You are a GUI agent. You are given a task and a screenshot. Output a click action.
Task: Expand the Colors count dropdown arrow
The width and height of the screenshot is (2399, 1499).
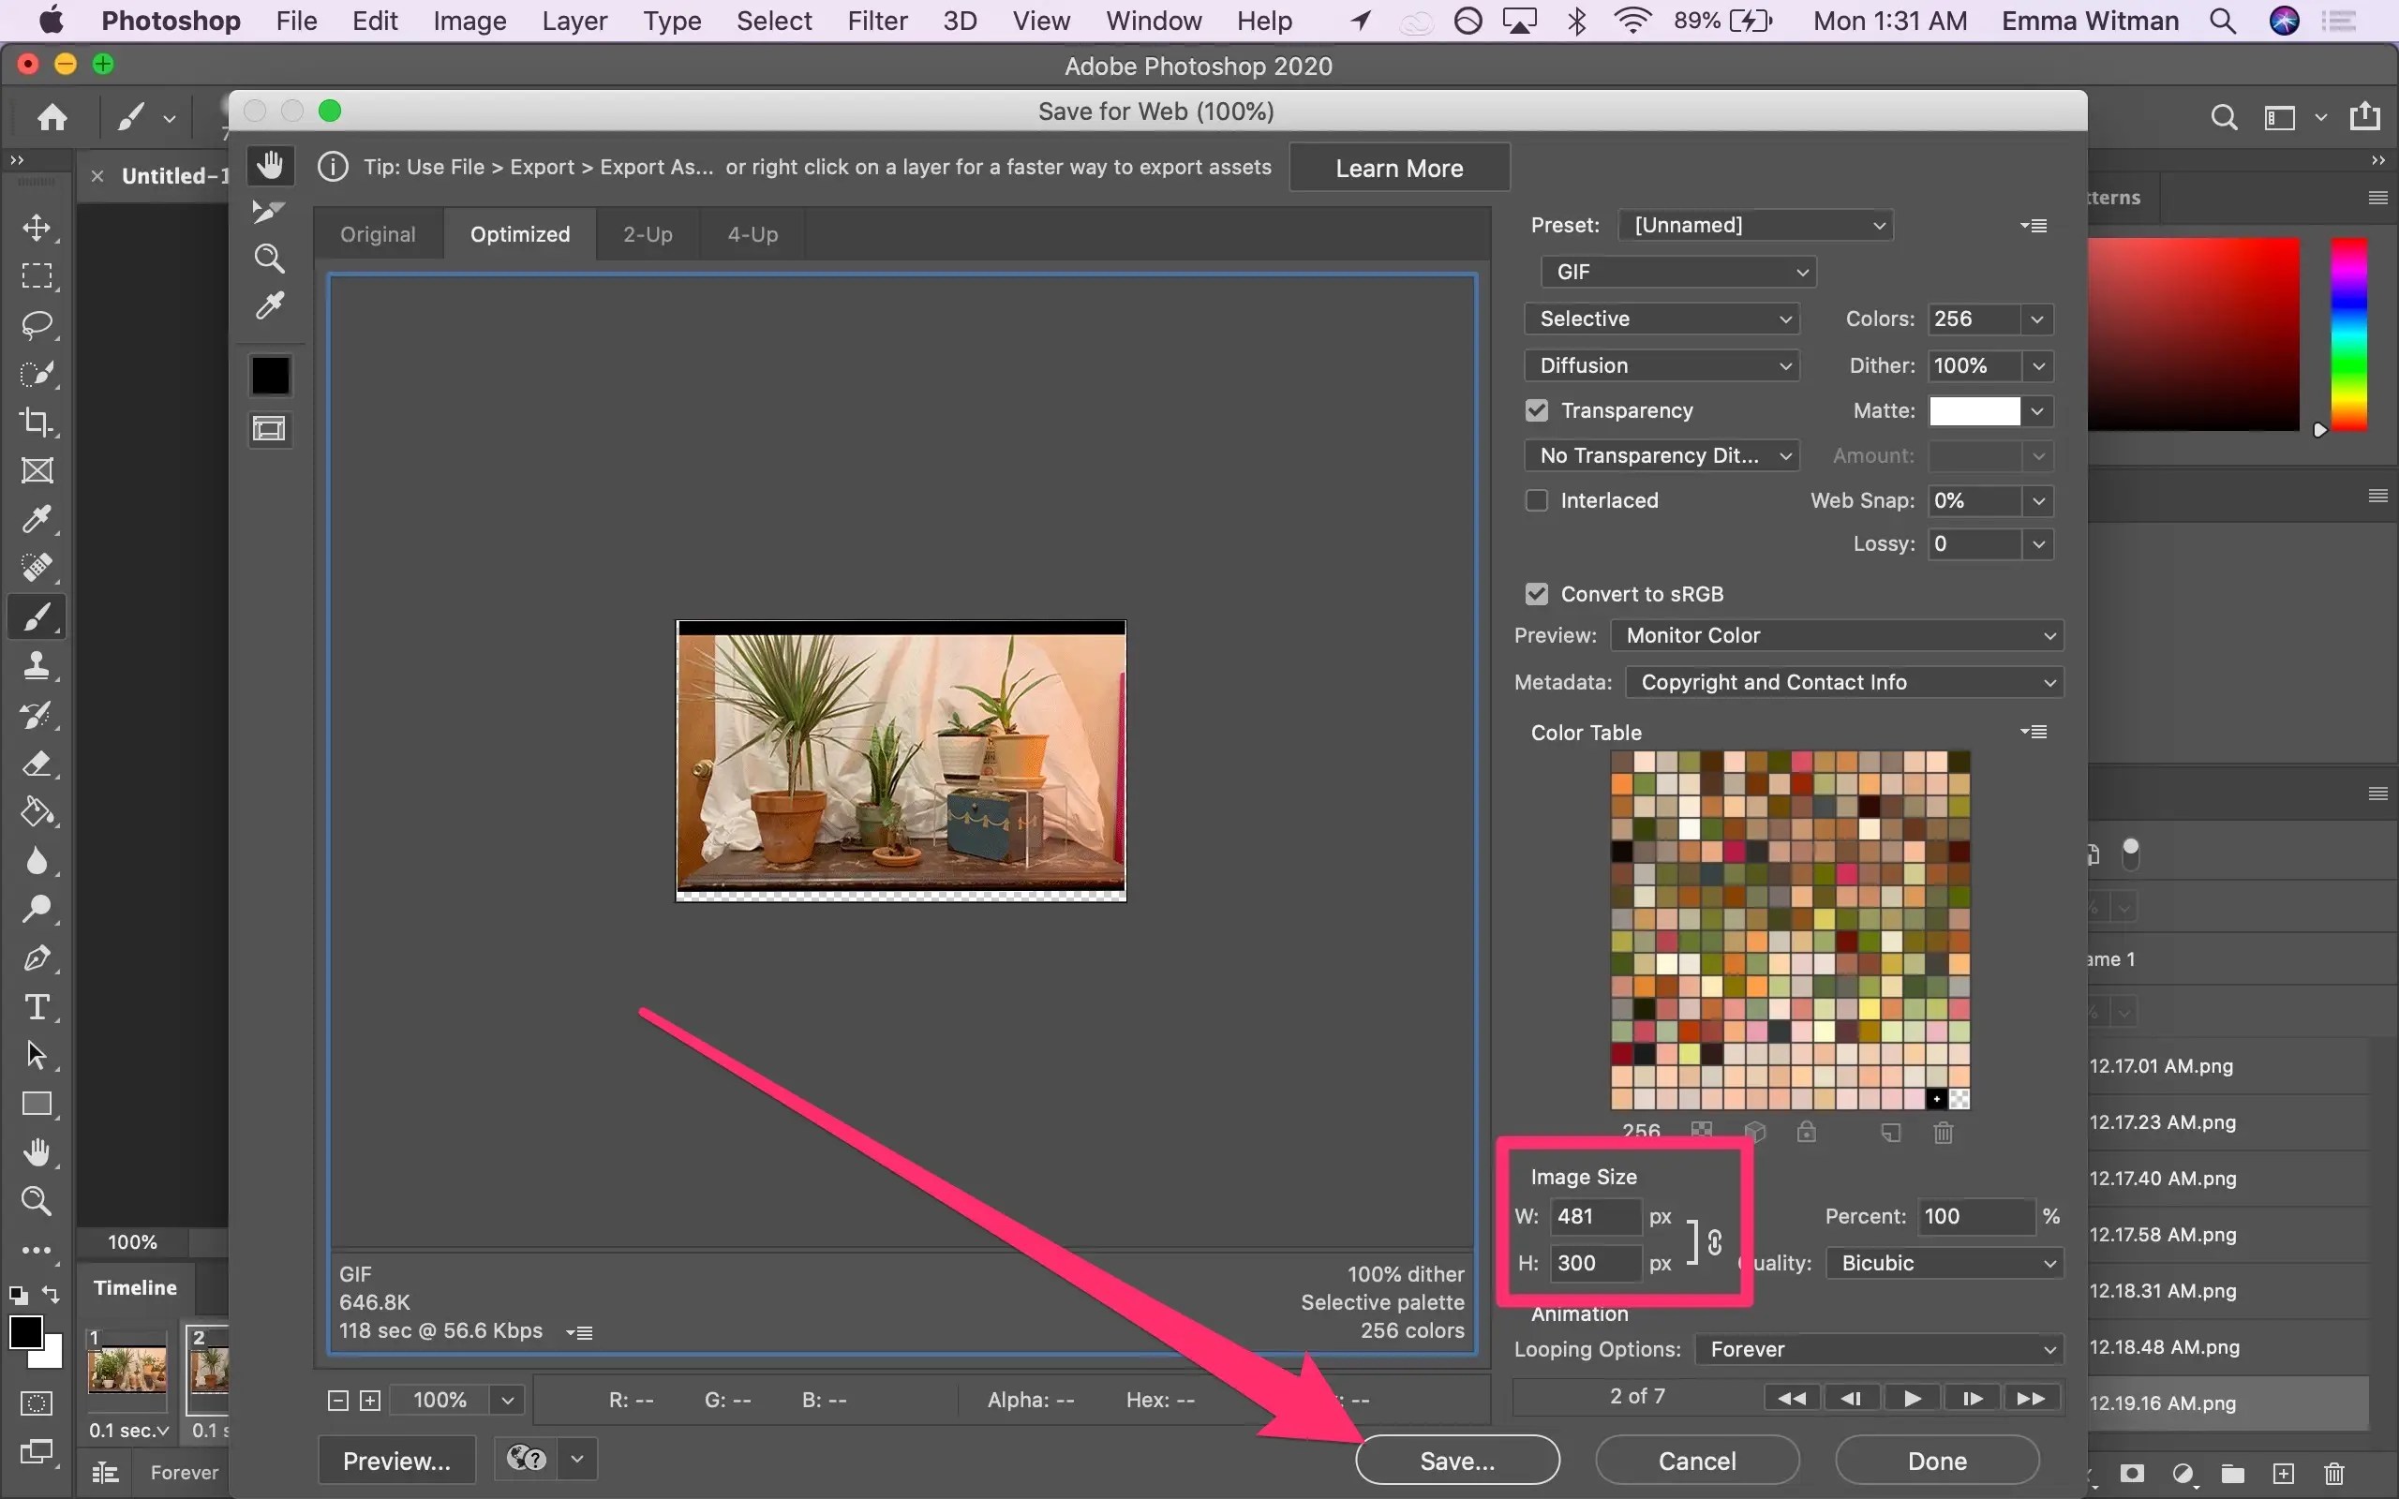click(x=2037, y=319)
